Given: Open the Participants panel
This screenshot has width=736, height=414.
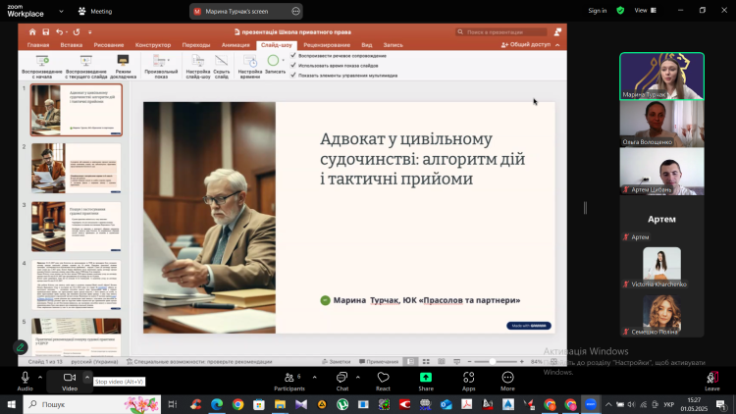Looking at the screenshot, I should click(x=289, y=378).
